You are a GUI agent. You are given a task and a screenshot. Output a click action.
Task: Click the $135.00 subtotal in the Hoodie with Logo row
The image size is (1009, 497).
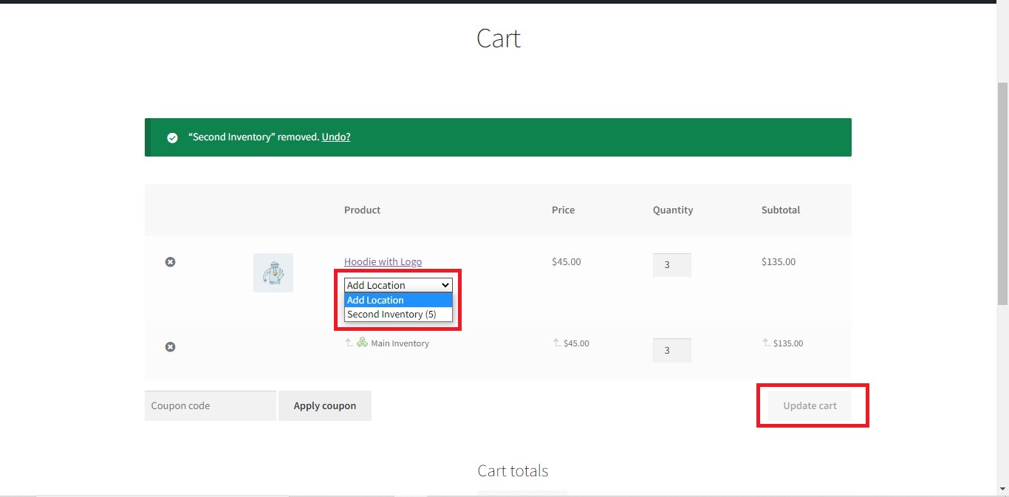pos(779,261)
